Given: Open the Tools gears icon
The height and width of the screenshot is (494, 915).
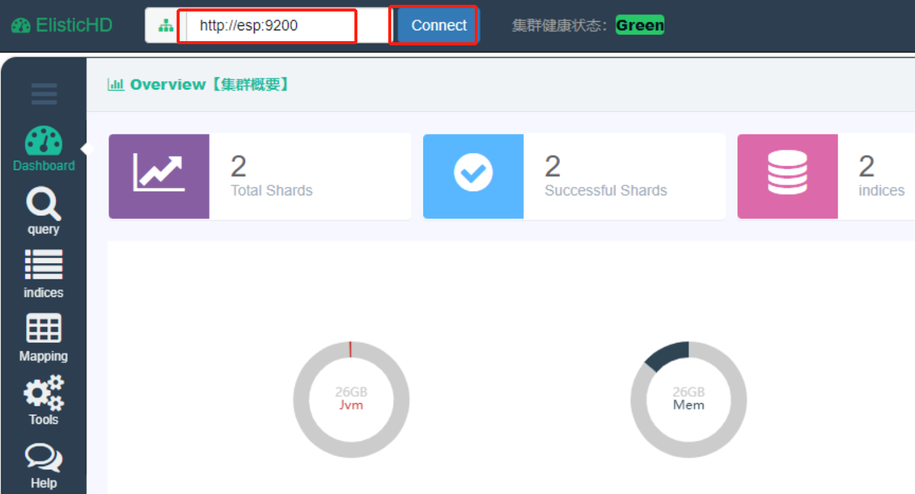Looking at the screenshot, I should point(44,392).
